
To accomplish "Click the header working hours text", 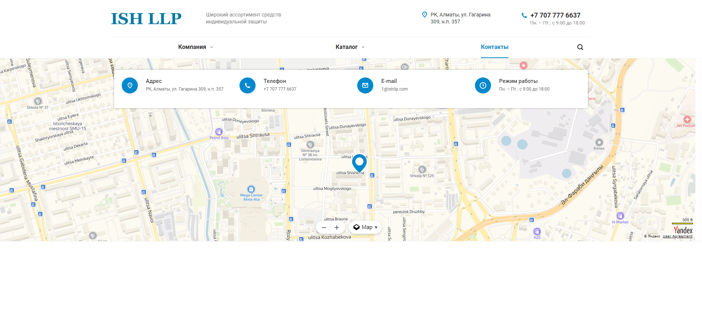I will click(x=557, y=23).
